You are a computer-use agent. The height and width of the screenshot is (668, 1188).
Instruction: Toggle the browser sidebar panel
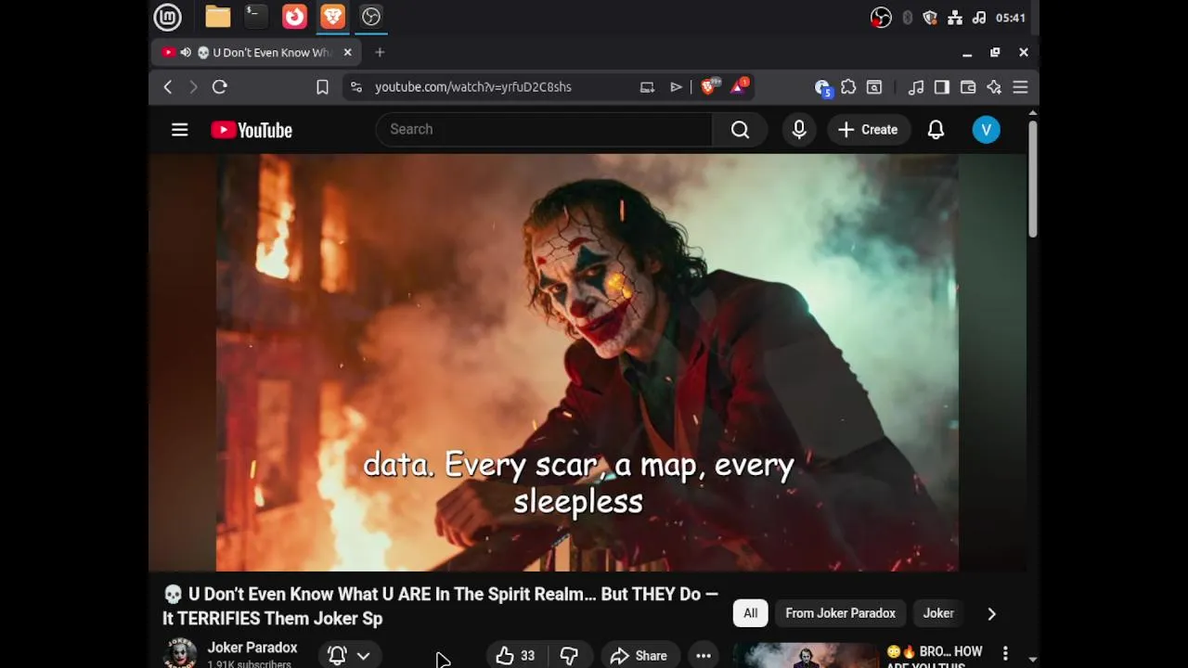pos(942,87)
